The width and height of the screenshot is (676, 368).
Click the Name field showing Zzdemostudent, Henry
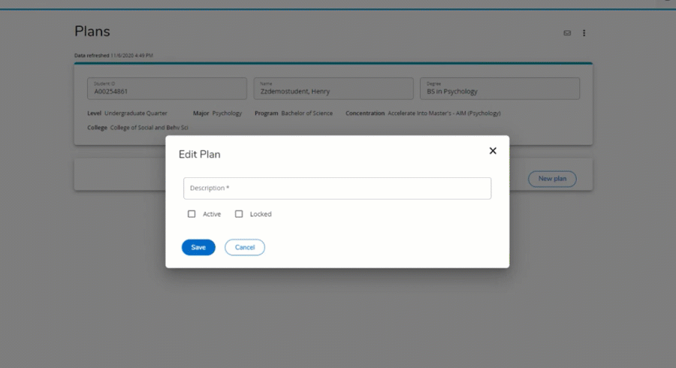(333, 89)
